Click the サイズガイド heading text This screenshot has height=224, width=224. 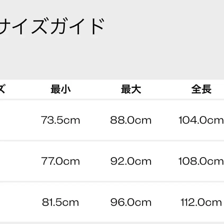click(52, 26)
